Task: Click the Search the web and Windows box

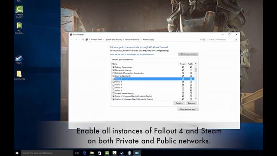Action: [47, 153]
